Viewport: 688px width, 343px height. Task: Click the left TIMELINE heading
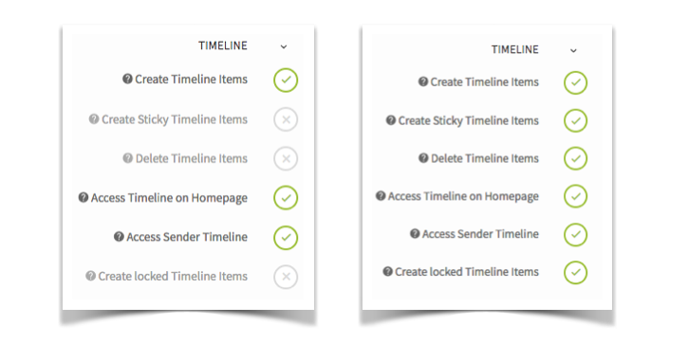click(x=223, y=45)
